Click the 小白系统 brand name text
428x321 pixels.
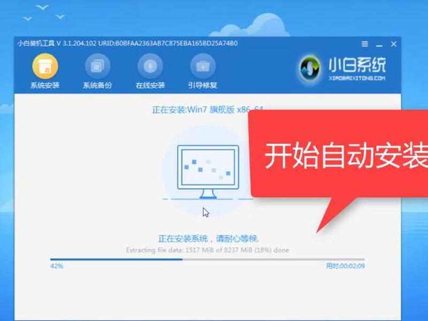tap(357, 65)
